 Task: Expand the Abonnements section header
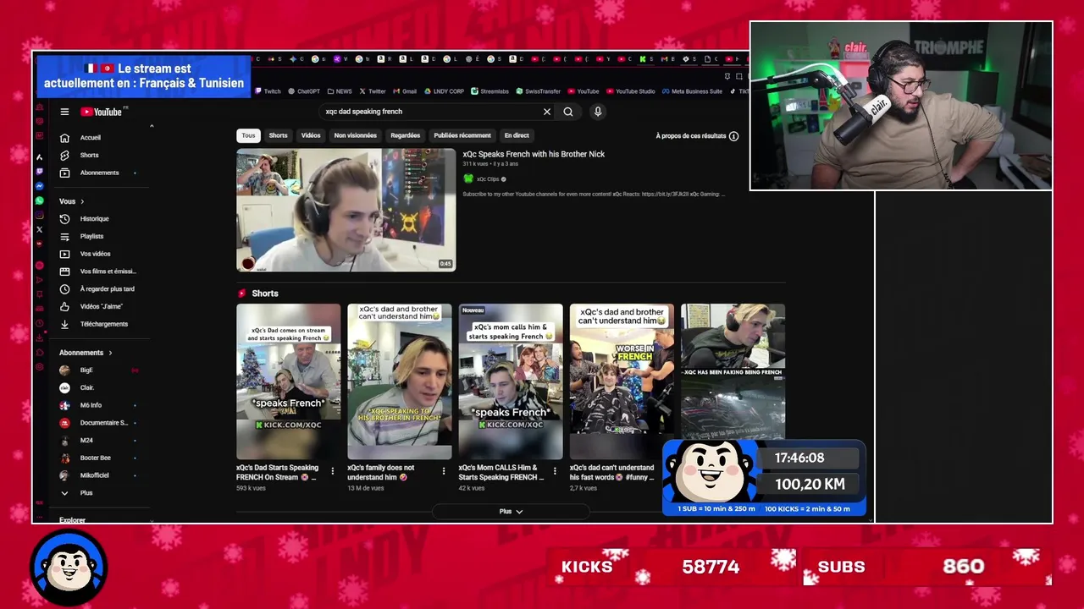point(86,353)
